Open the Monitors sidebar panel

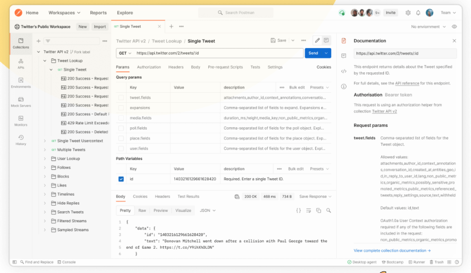point(21,121)
